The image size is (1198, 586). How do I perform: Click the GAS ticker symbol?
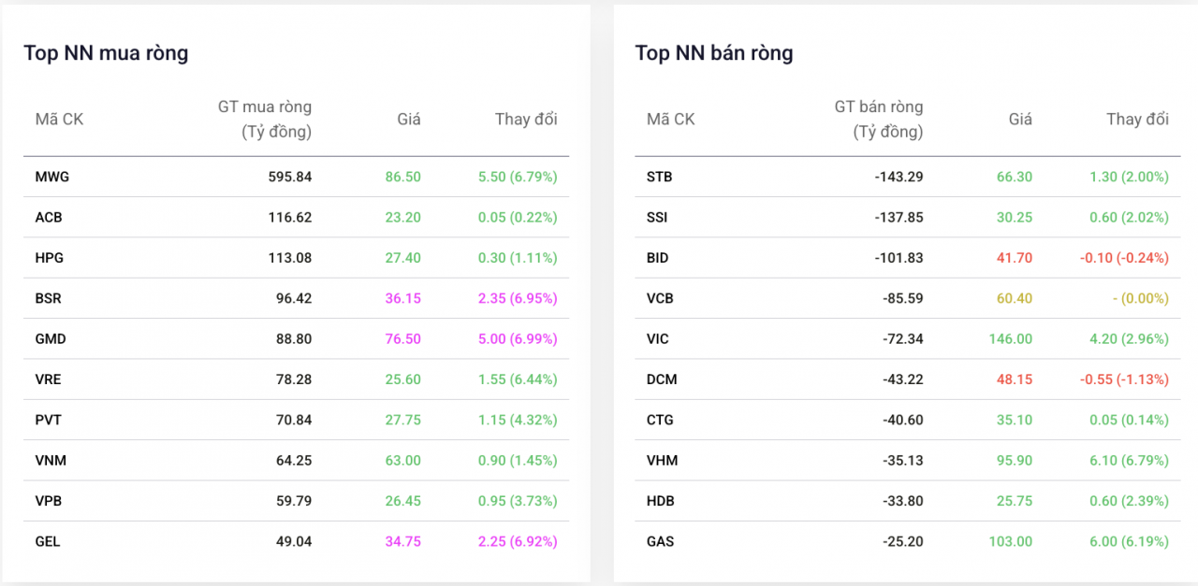pos(660,541)
